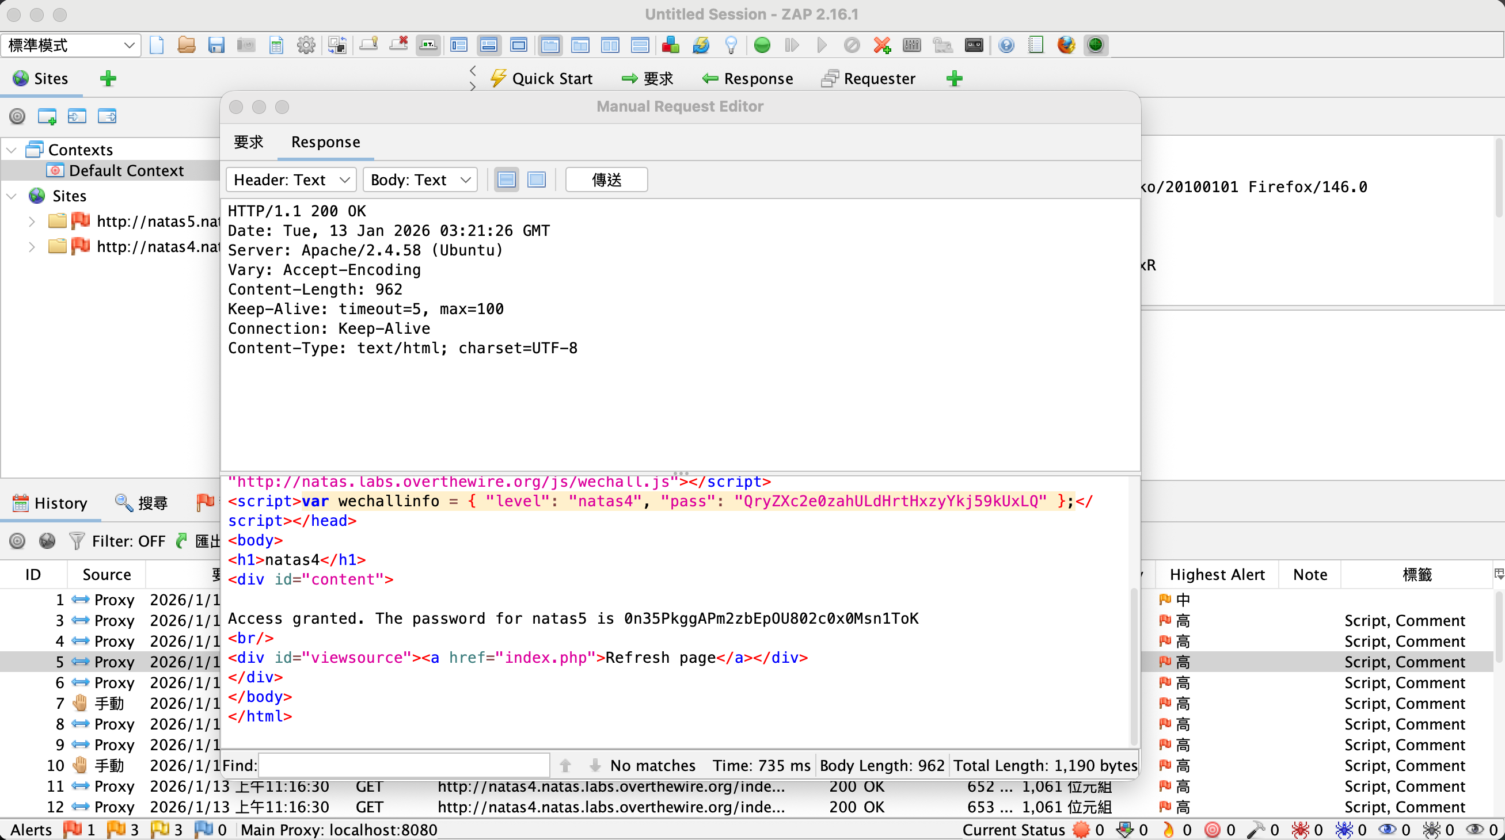Toggle the green radar HUD icon
Viewport: 1505px width, 840px height.
(x=1096, y=45)
